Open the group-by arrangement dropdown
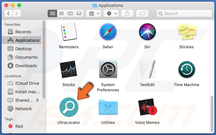The width and height of the screenshot is (216, 135). pyautogui.click(x=94, y=13)
